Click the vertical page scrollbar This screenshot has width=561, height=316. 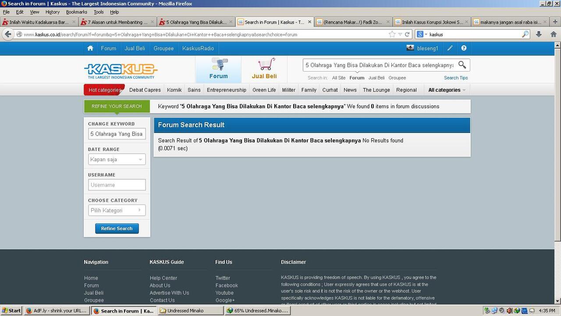pyautogui.click(x=557, y=145)
